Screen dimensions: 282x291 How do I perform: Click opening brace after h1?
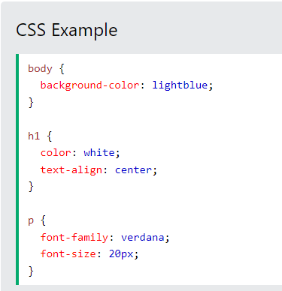[50, 136]
